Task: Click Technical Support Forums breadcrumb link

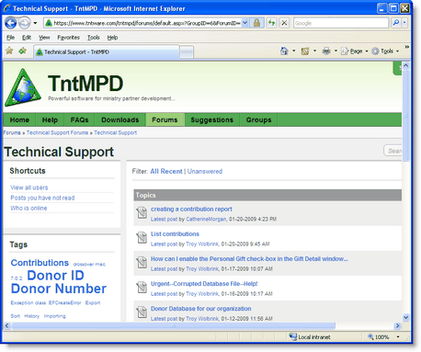Action: coord(57,132)
